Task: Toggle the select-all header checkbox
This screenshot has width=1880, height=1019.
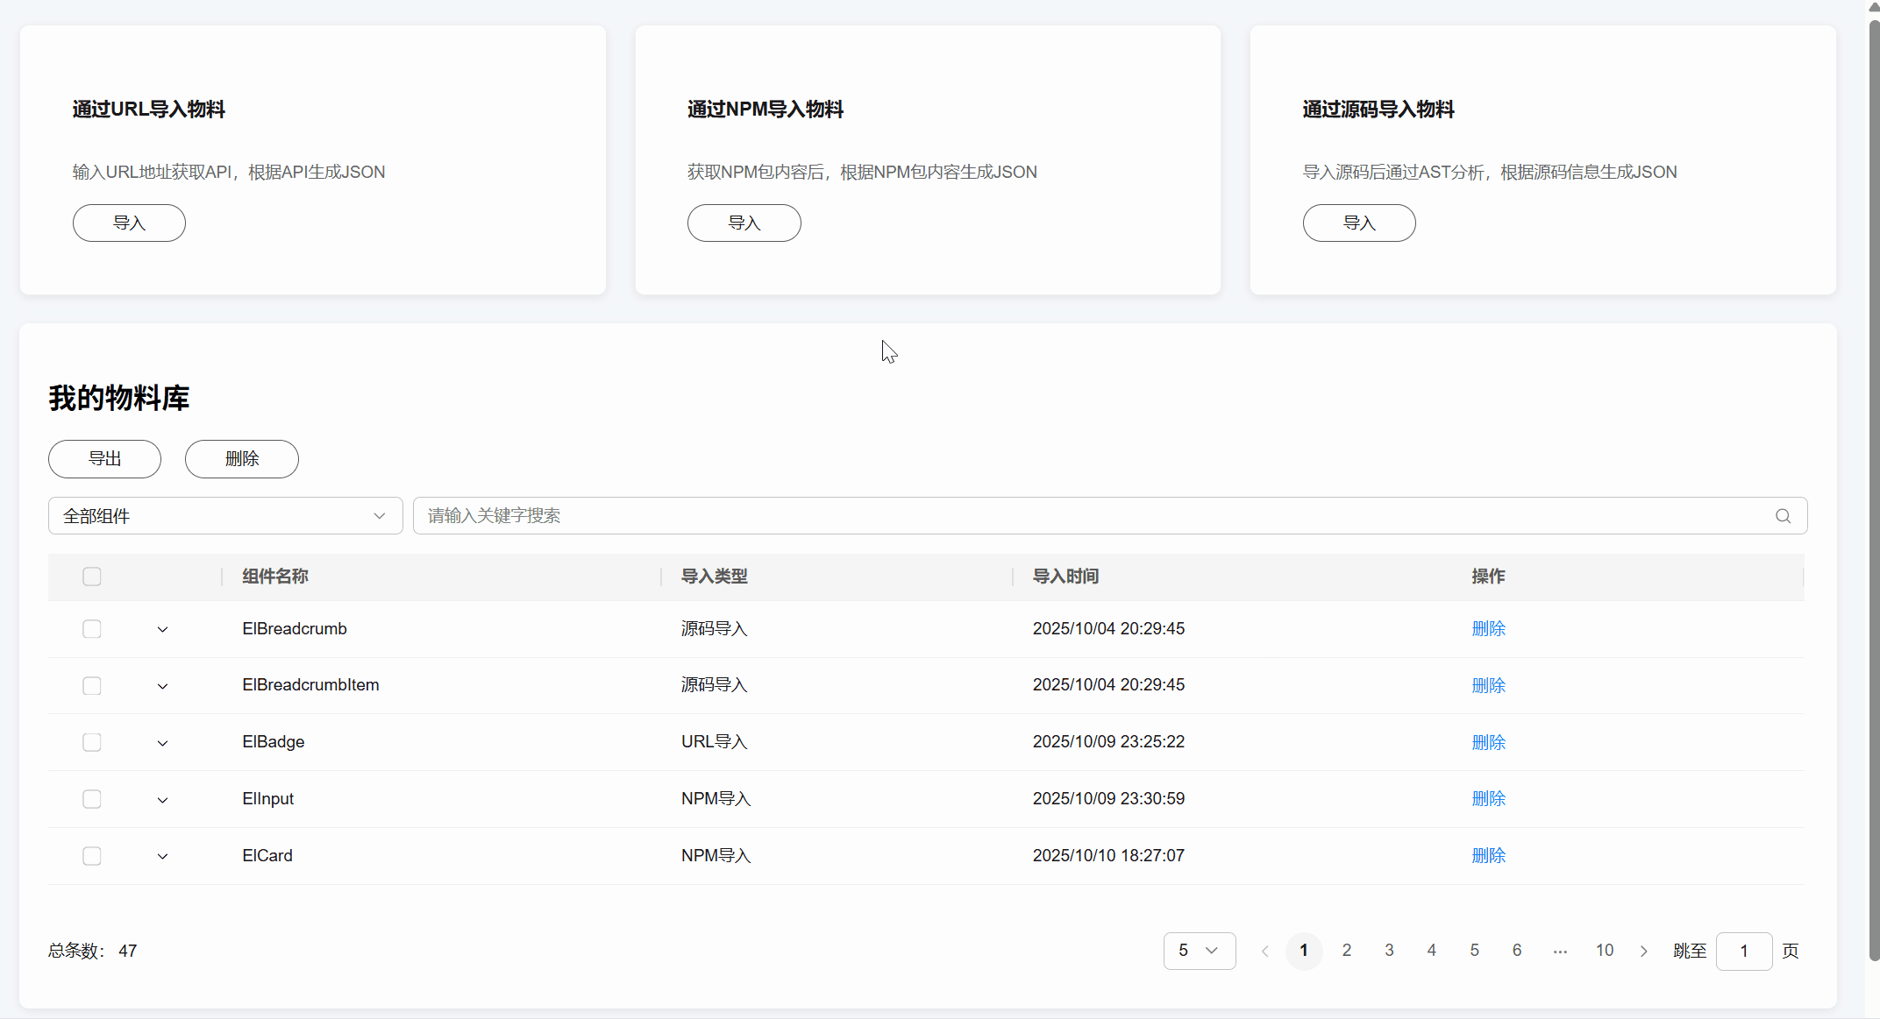Action: pos(92,577)
